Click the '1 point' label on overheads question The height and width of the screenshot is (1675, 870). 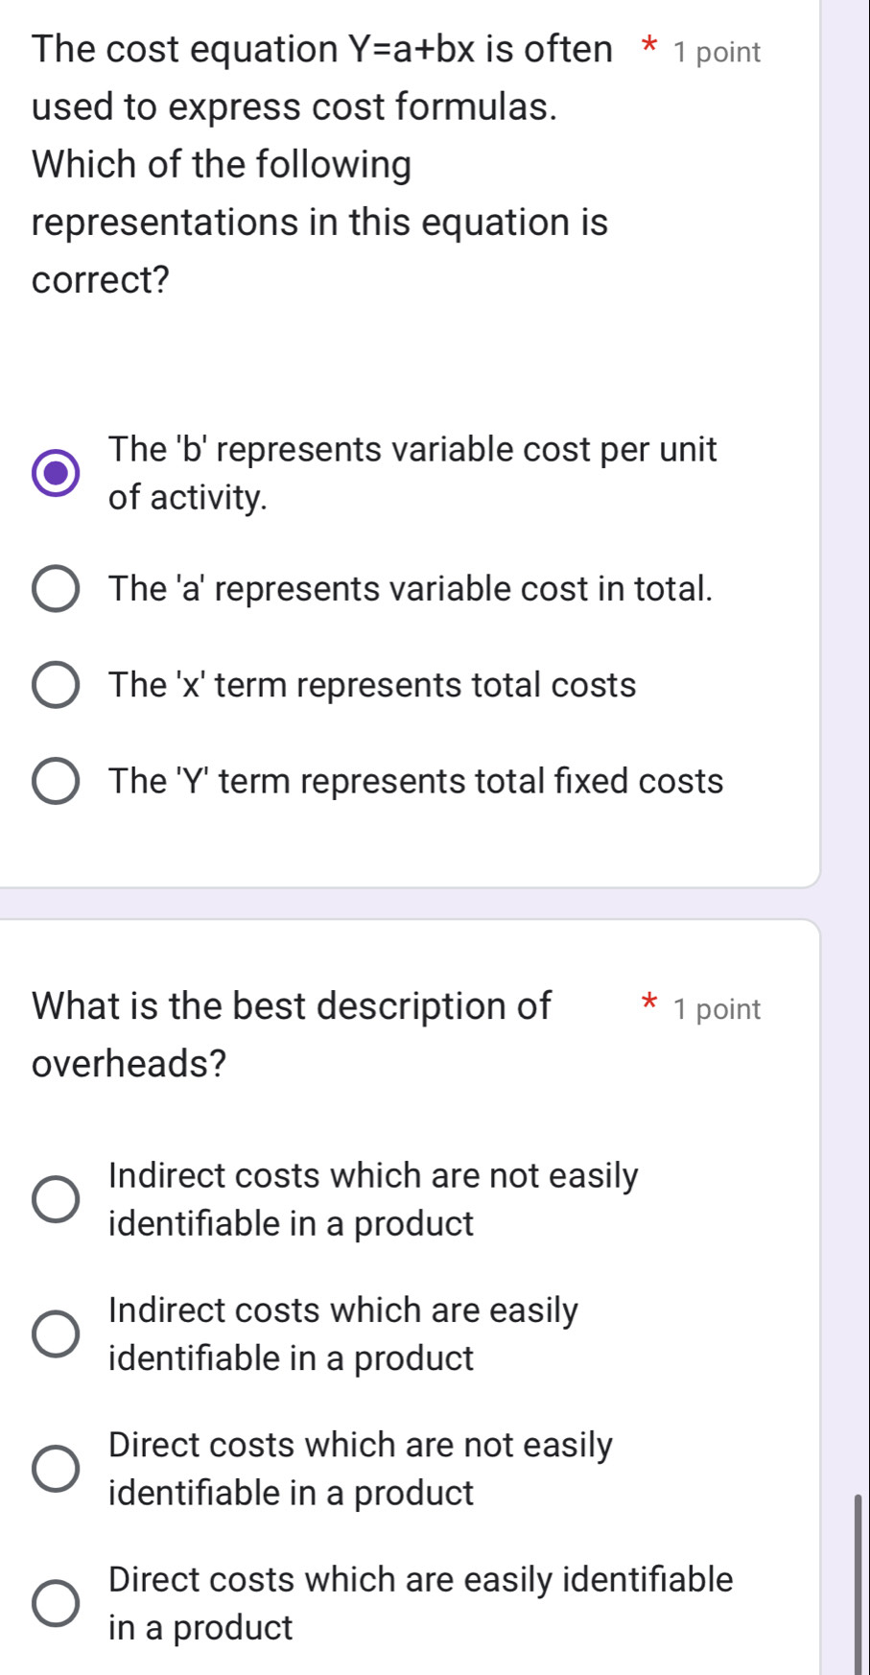717,1008
